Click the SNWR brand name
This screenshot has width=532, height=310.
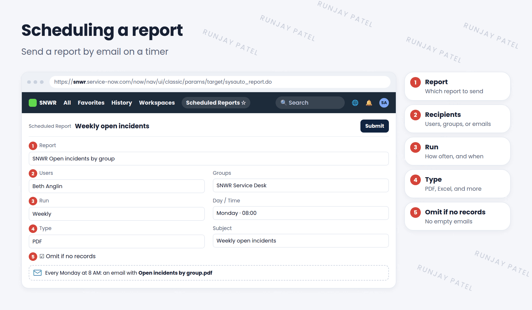pos(48,103)
